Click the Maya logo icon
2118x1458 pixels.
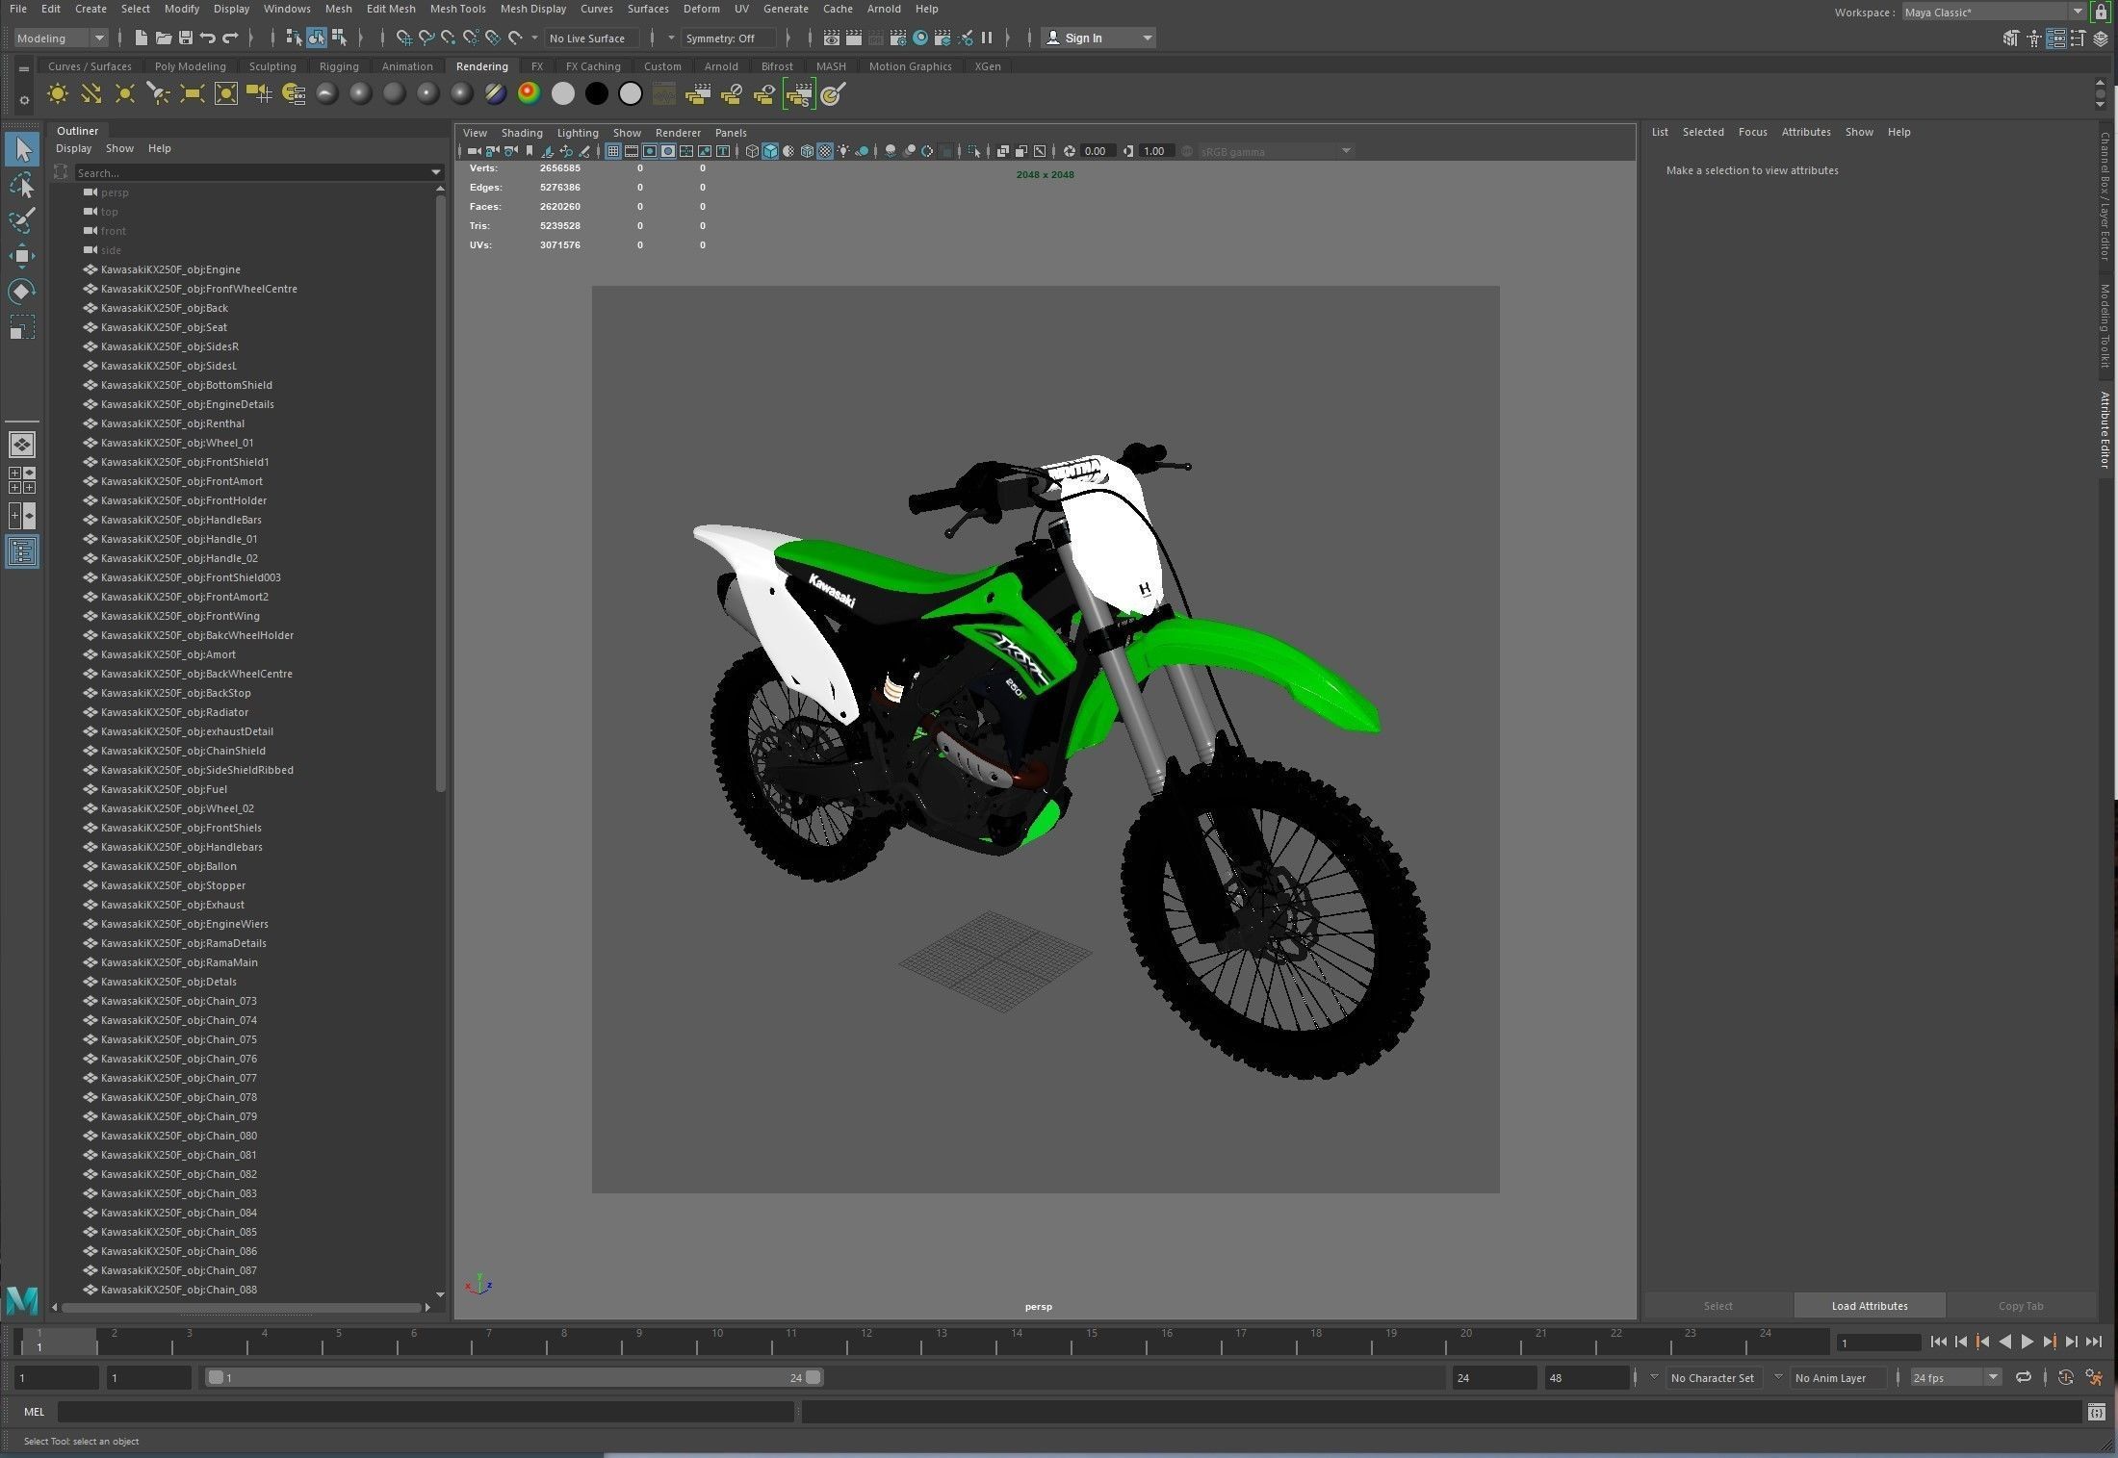coord(22,1301)
